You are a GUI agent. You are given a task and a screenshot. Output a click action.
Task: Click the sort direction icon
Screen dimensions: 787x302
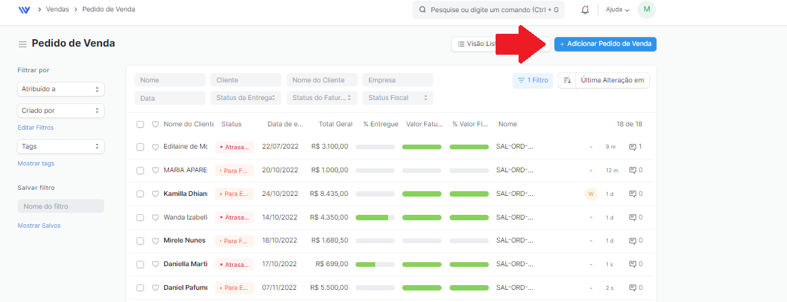[567, 80]
